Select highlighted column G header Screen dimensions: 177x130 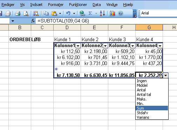(x=149, y=27)
